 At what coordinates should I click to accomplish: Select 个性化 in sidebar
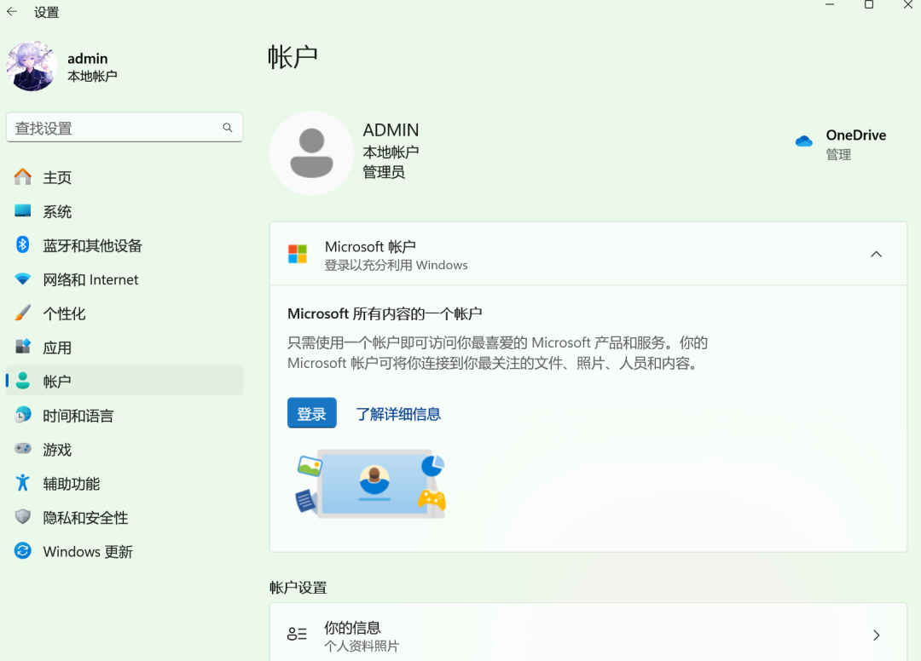coord(124,313)
